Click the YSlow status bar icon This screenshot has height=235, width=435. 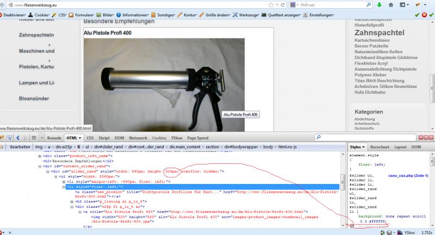coord(400,231)
